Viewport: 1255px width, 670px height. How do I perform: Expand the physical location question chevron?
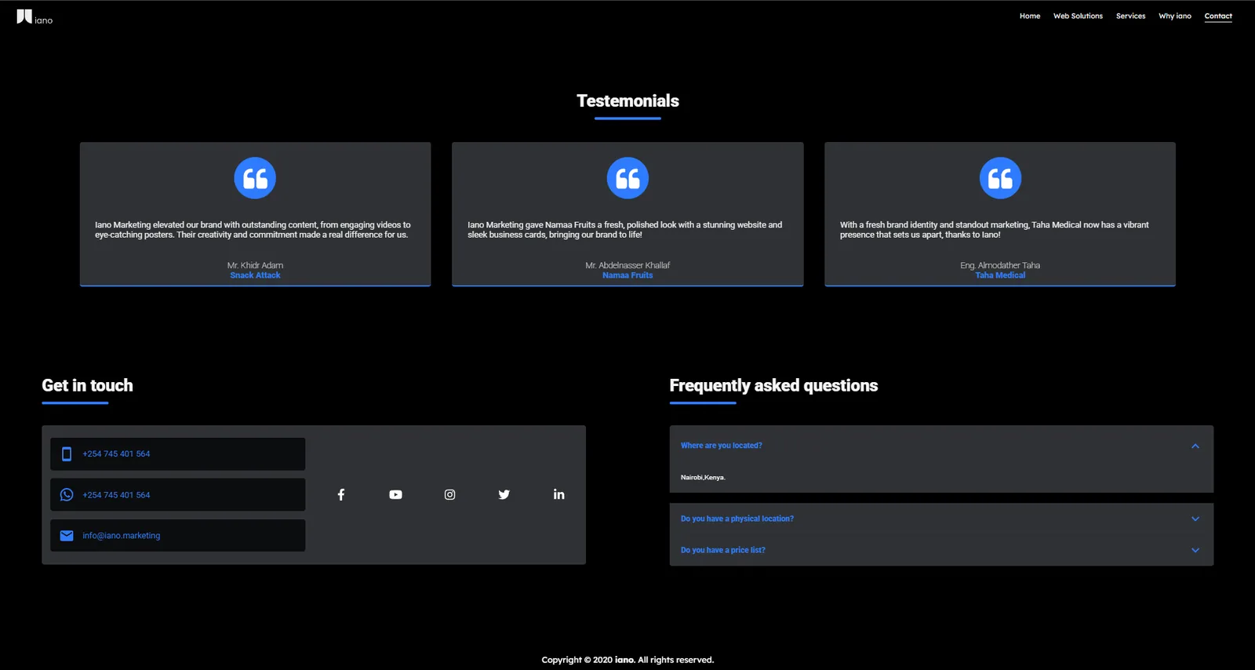(1195, 519)
